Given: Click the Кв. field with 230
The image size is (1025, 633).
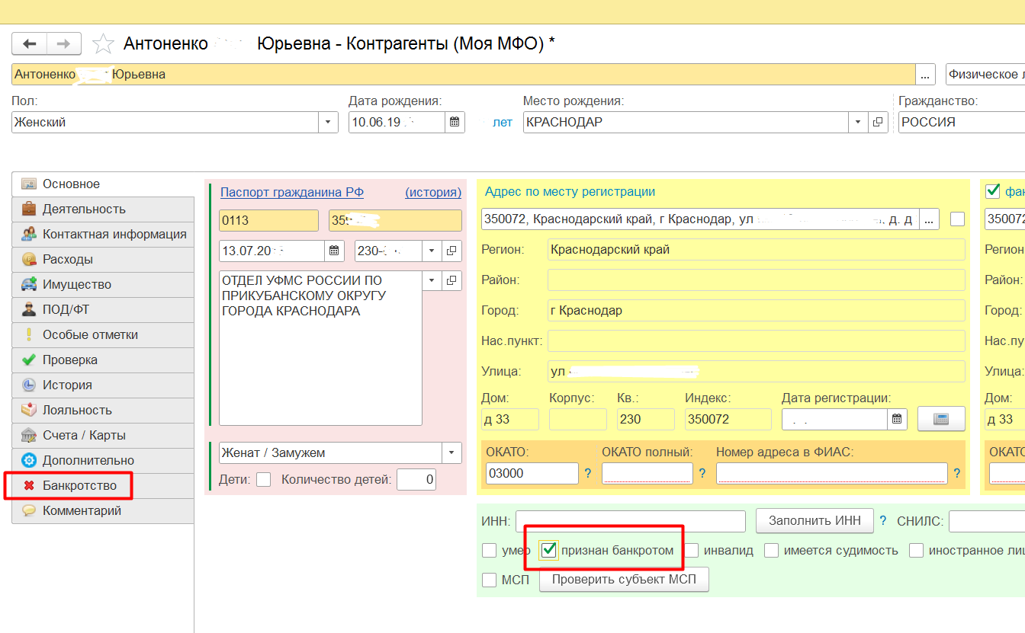Looking at the screenshot, I should pyautogui.click(x=646, y=419).
